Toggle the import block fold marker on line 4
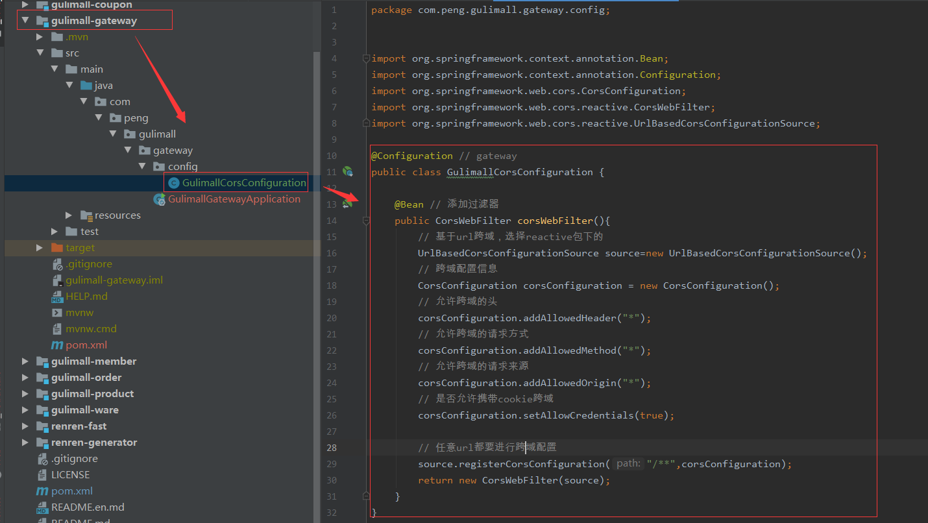This screenshot has height=523, width=928. (366, 58)
